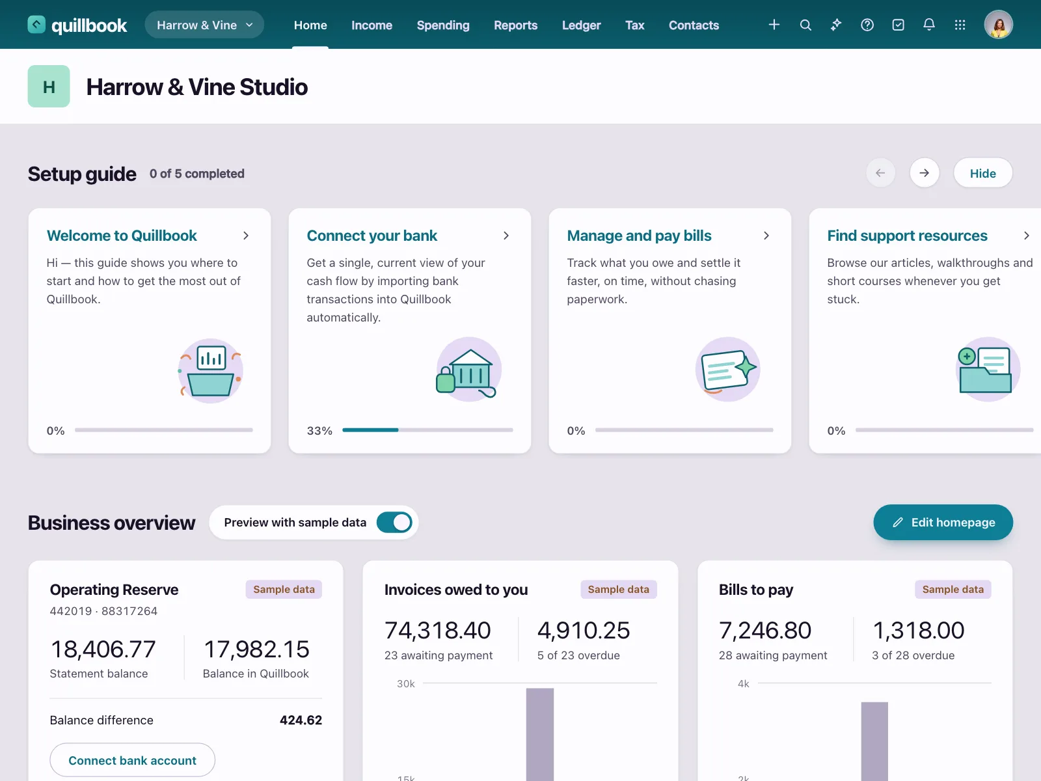
Task: Click the 18,406.77 statement balance value
Action: pyautogui.click(x=103, y=649)
